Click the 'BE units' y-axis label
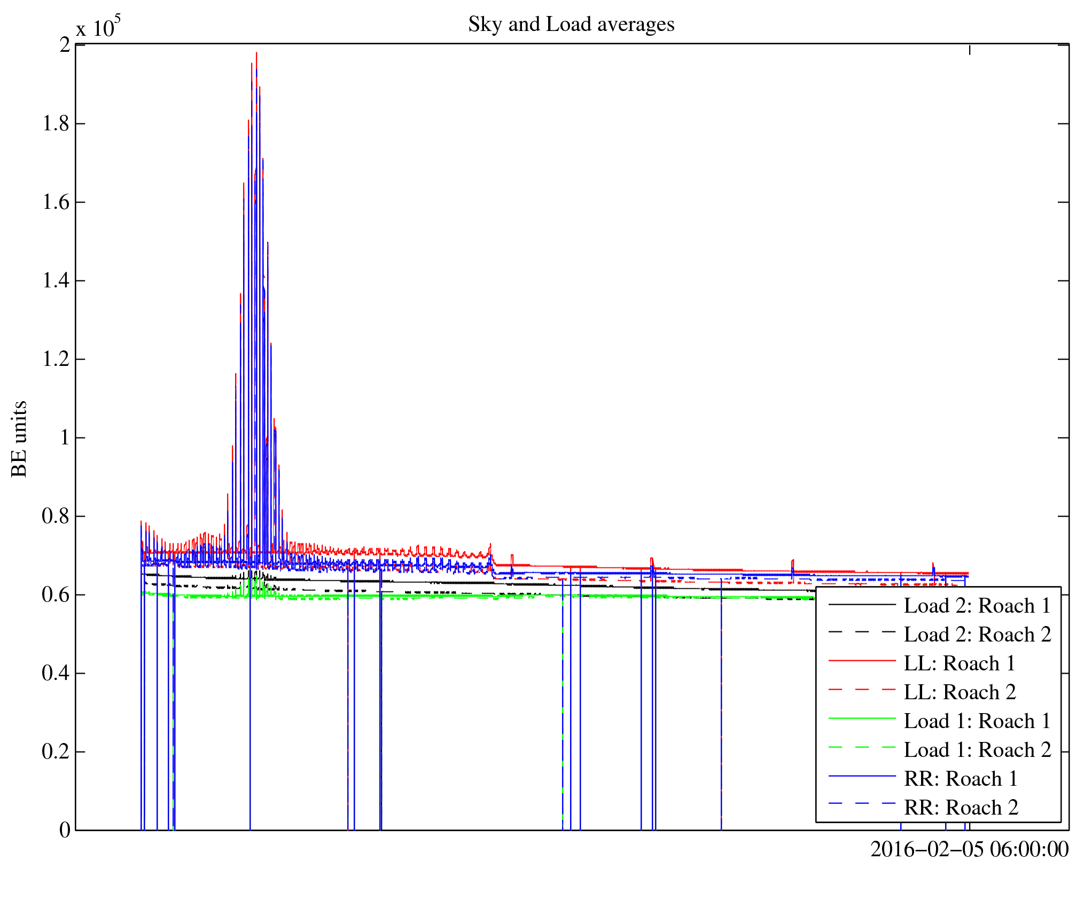1084x899 pixels. click(x=19, y=439)
